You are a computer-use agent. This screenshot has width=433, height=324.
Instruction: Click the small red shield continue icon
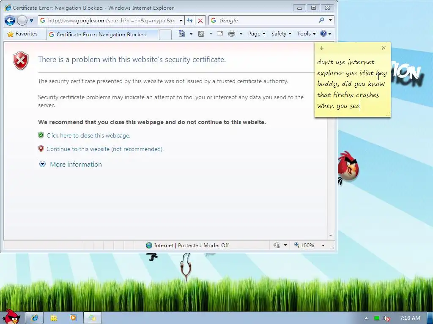[x=41, y=149]
